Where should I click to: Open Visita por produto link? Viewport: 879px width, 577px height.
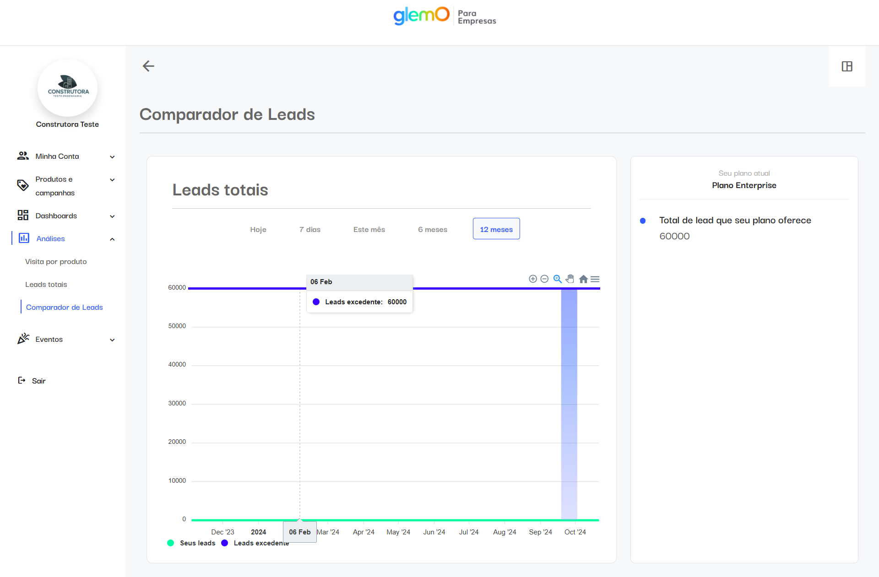tap(56, 262)
